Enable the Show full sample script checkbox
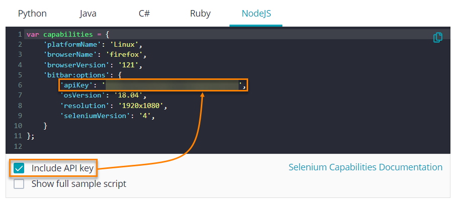This screenshot has width=456, height=203. tap(19, 184)
